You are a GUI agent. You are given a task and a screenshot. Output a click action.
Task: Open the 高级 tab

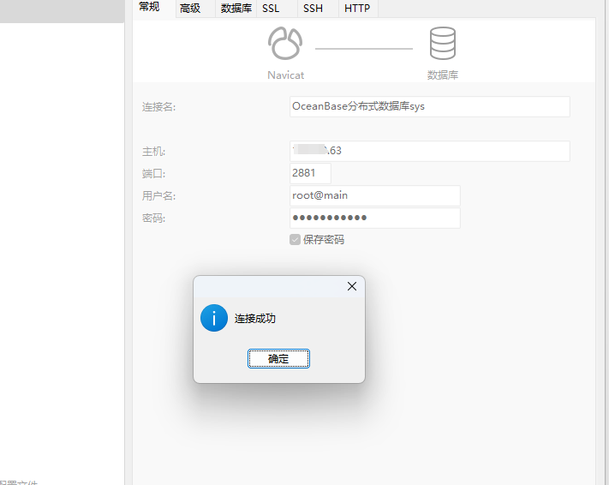pos(190,9)
